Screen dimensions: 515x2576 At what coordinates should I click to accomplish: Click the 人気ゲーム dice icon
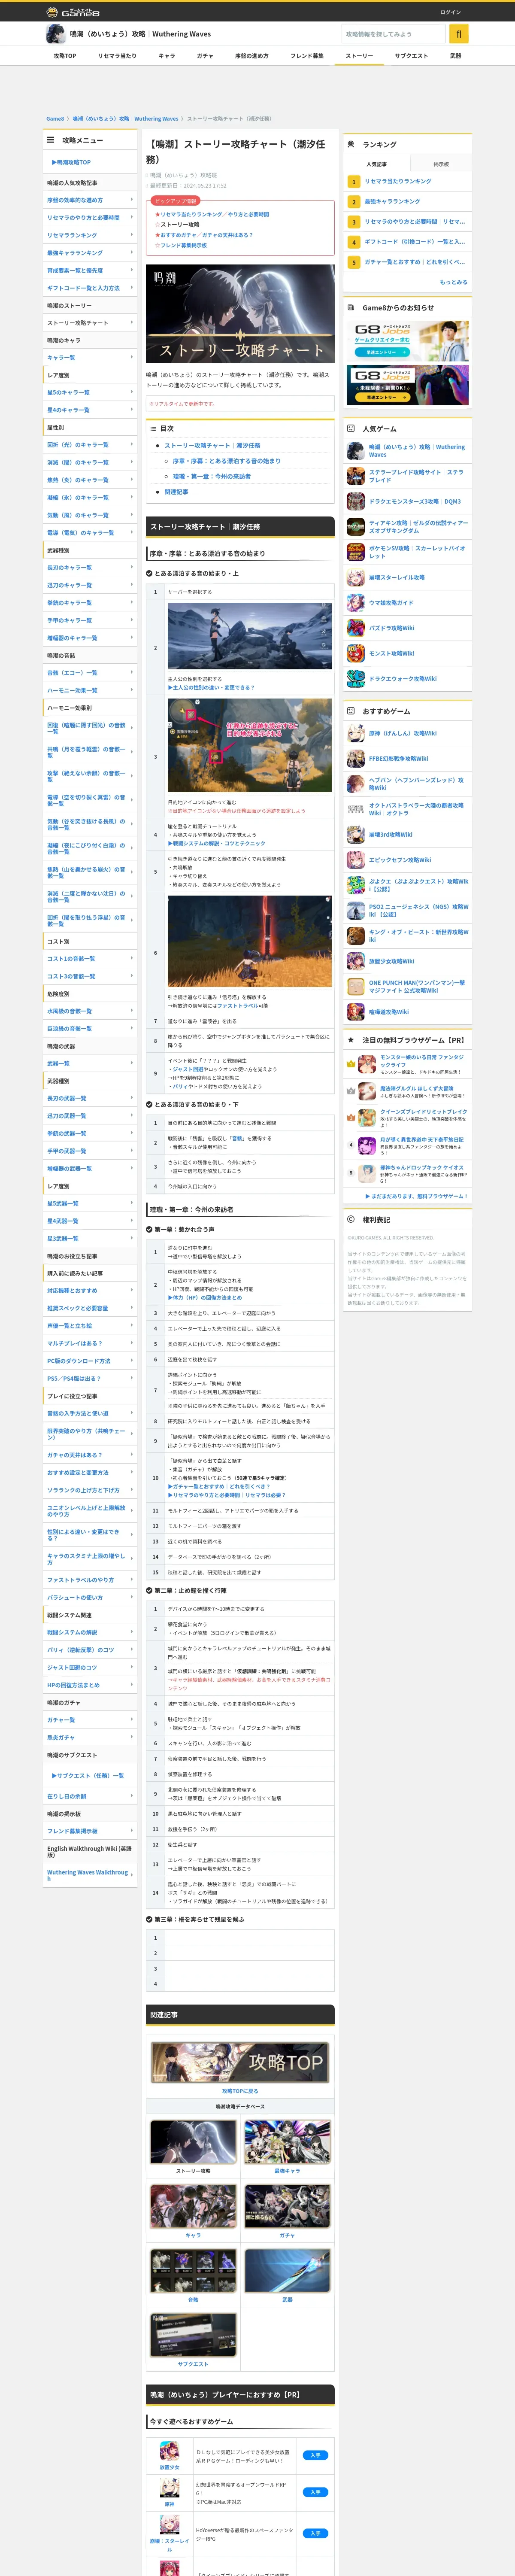(351, 428)
